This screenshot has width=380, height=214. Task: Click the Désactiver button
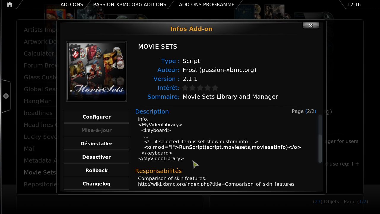tap(96, 157)
